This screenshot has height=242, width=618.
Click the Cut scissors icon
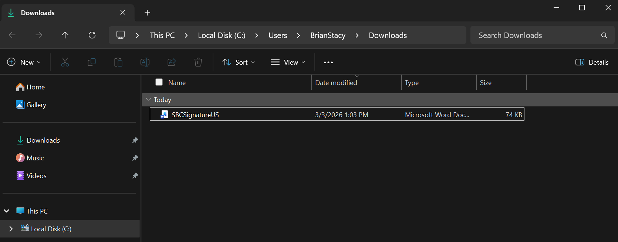click(65, 62)
